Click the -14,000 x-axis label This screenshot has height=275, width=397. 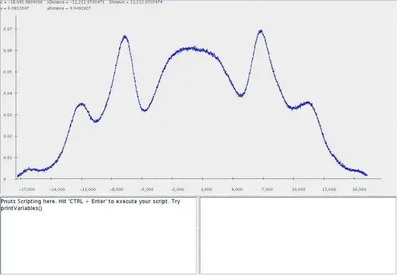coord(57,190)
